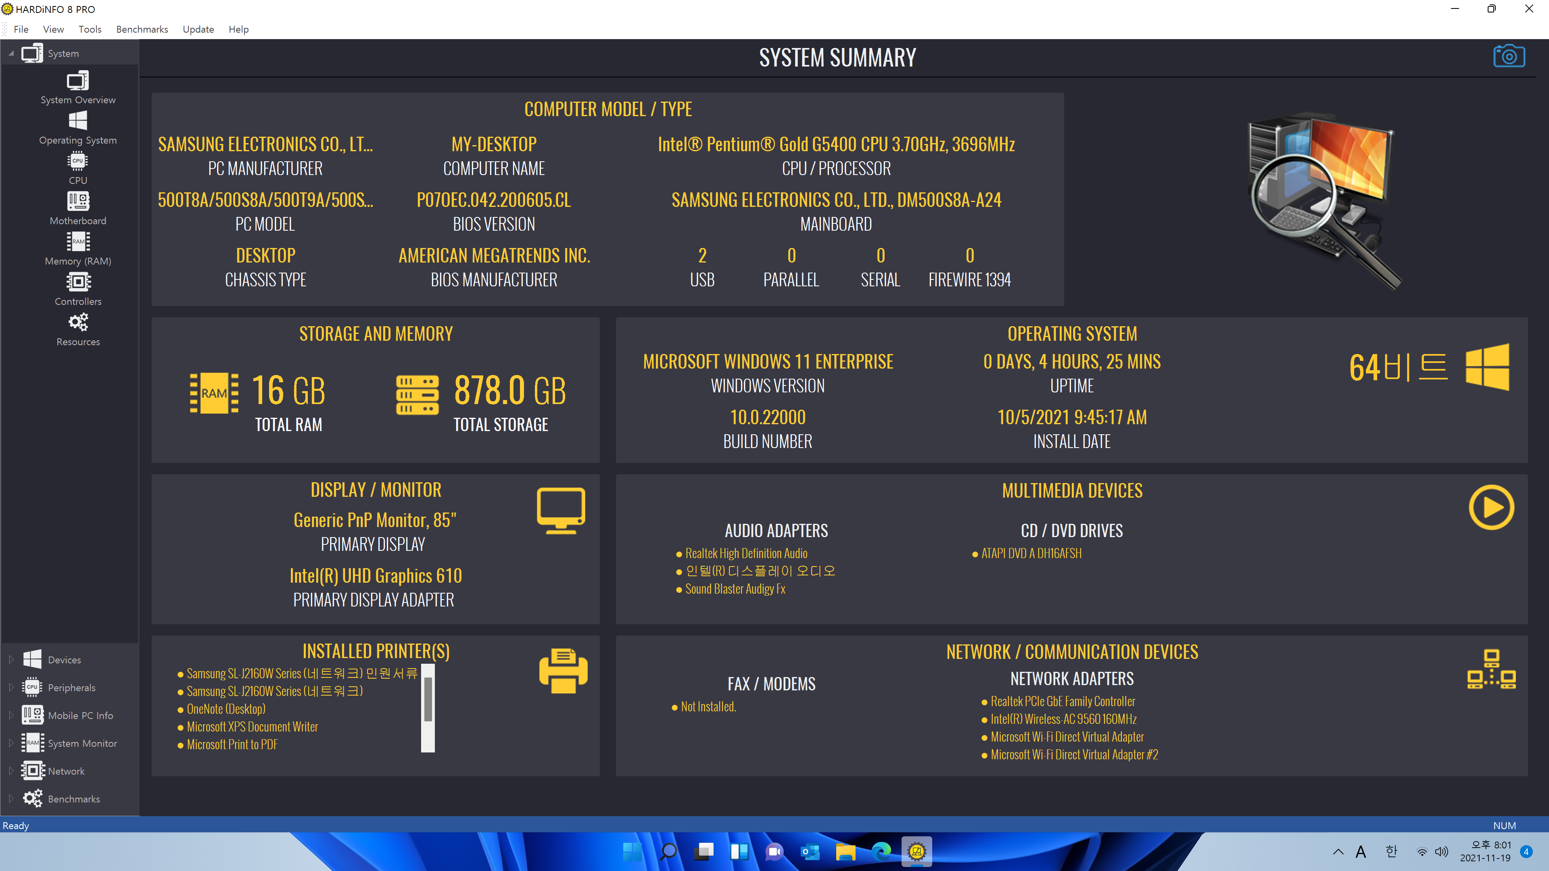Viewport: 1549px width, 871px height.
Task: Open the Korean IME language indicator
Action: click(1391, 851)
